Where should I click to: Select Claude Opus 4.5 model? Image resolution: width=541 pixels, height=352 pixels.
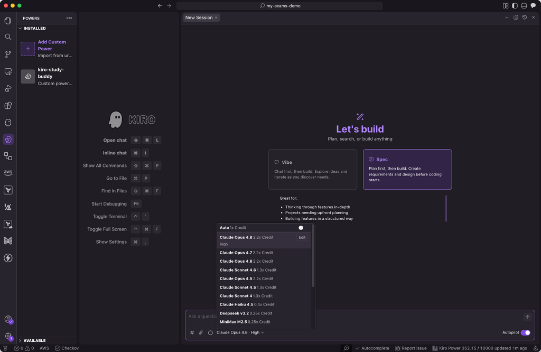[264, 279]
